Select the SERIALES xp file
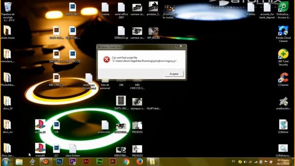The image size is (295, 166). point(121,31)
